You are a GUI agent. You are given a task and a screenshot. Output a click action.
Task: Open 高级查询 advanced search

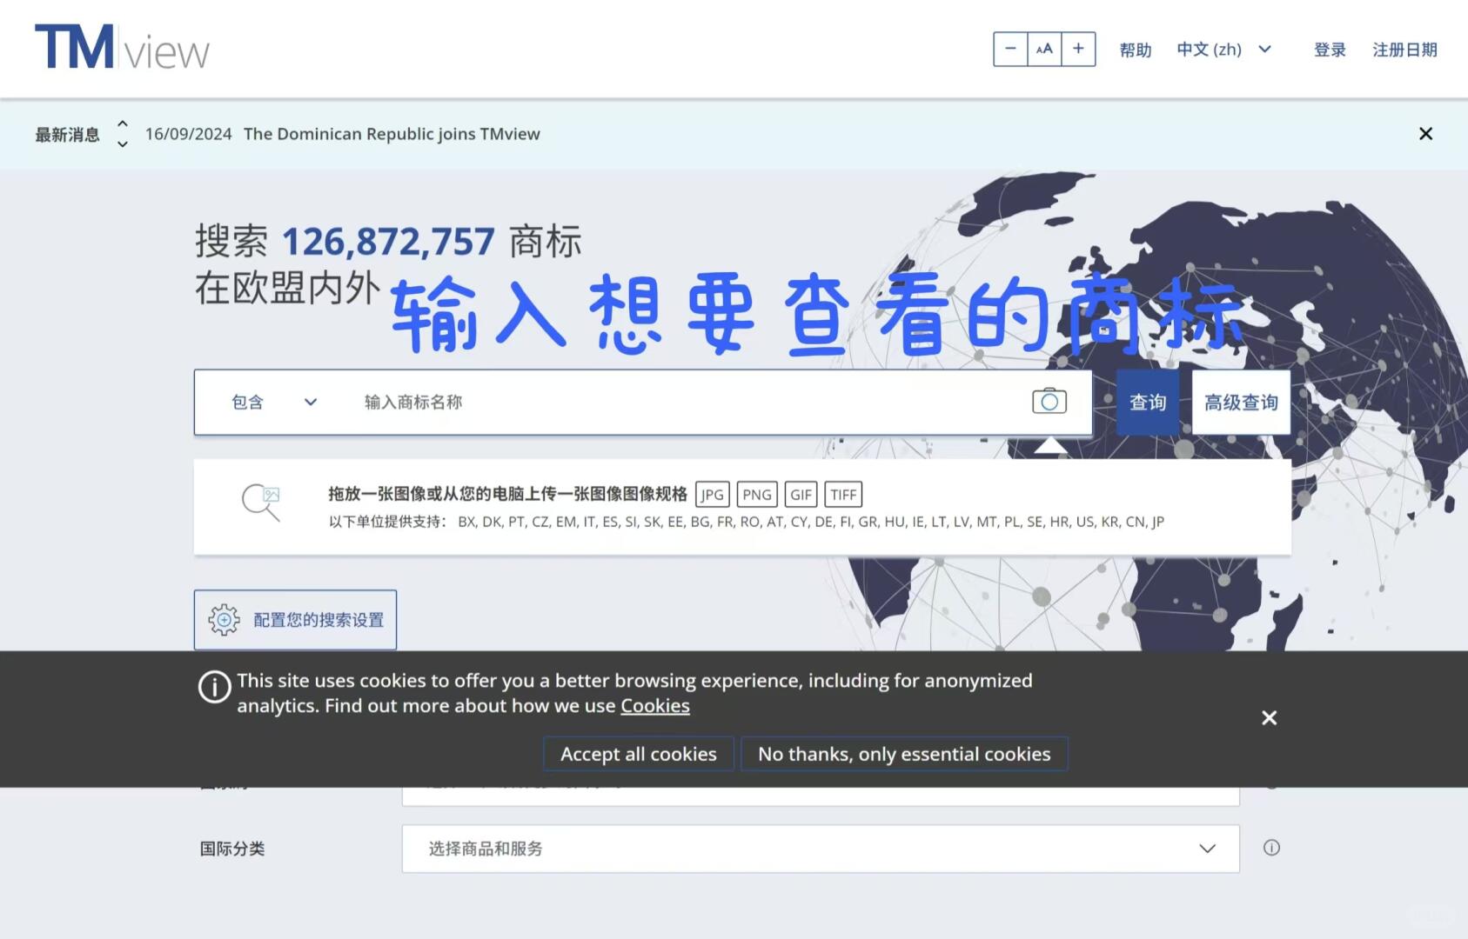pyautogui.click(x=1241, y=402)
